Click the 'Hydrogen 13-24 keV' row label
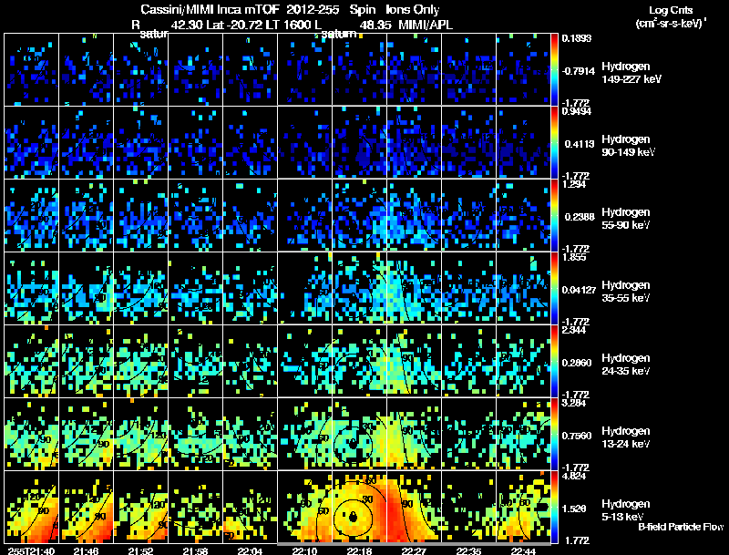 (x=626, y=437)
